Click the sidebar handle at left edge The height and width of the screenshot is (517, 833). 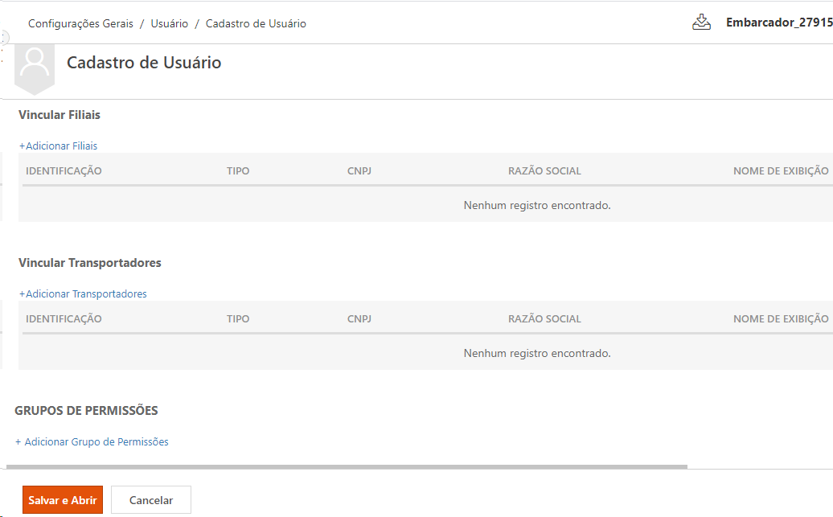[x=3, y=38]
